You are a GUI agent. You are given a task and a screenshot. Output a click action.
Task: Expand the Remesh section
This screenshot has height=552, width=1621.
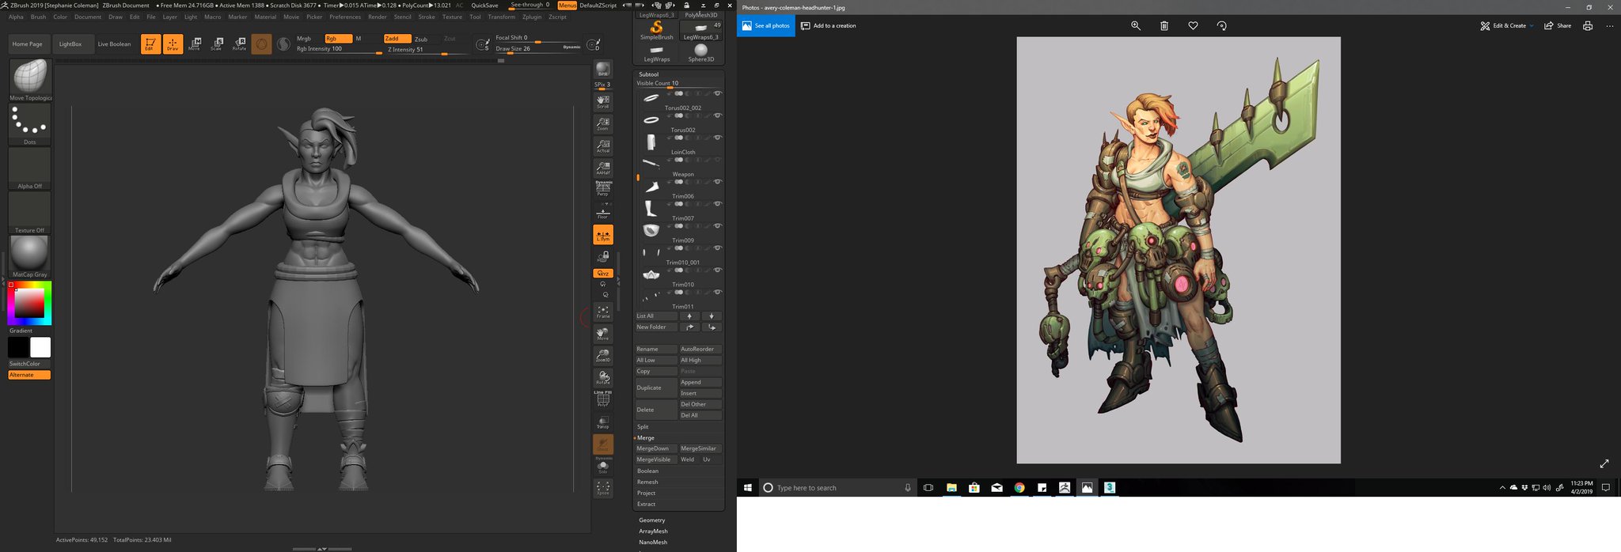(x=647, y=482)
